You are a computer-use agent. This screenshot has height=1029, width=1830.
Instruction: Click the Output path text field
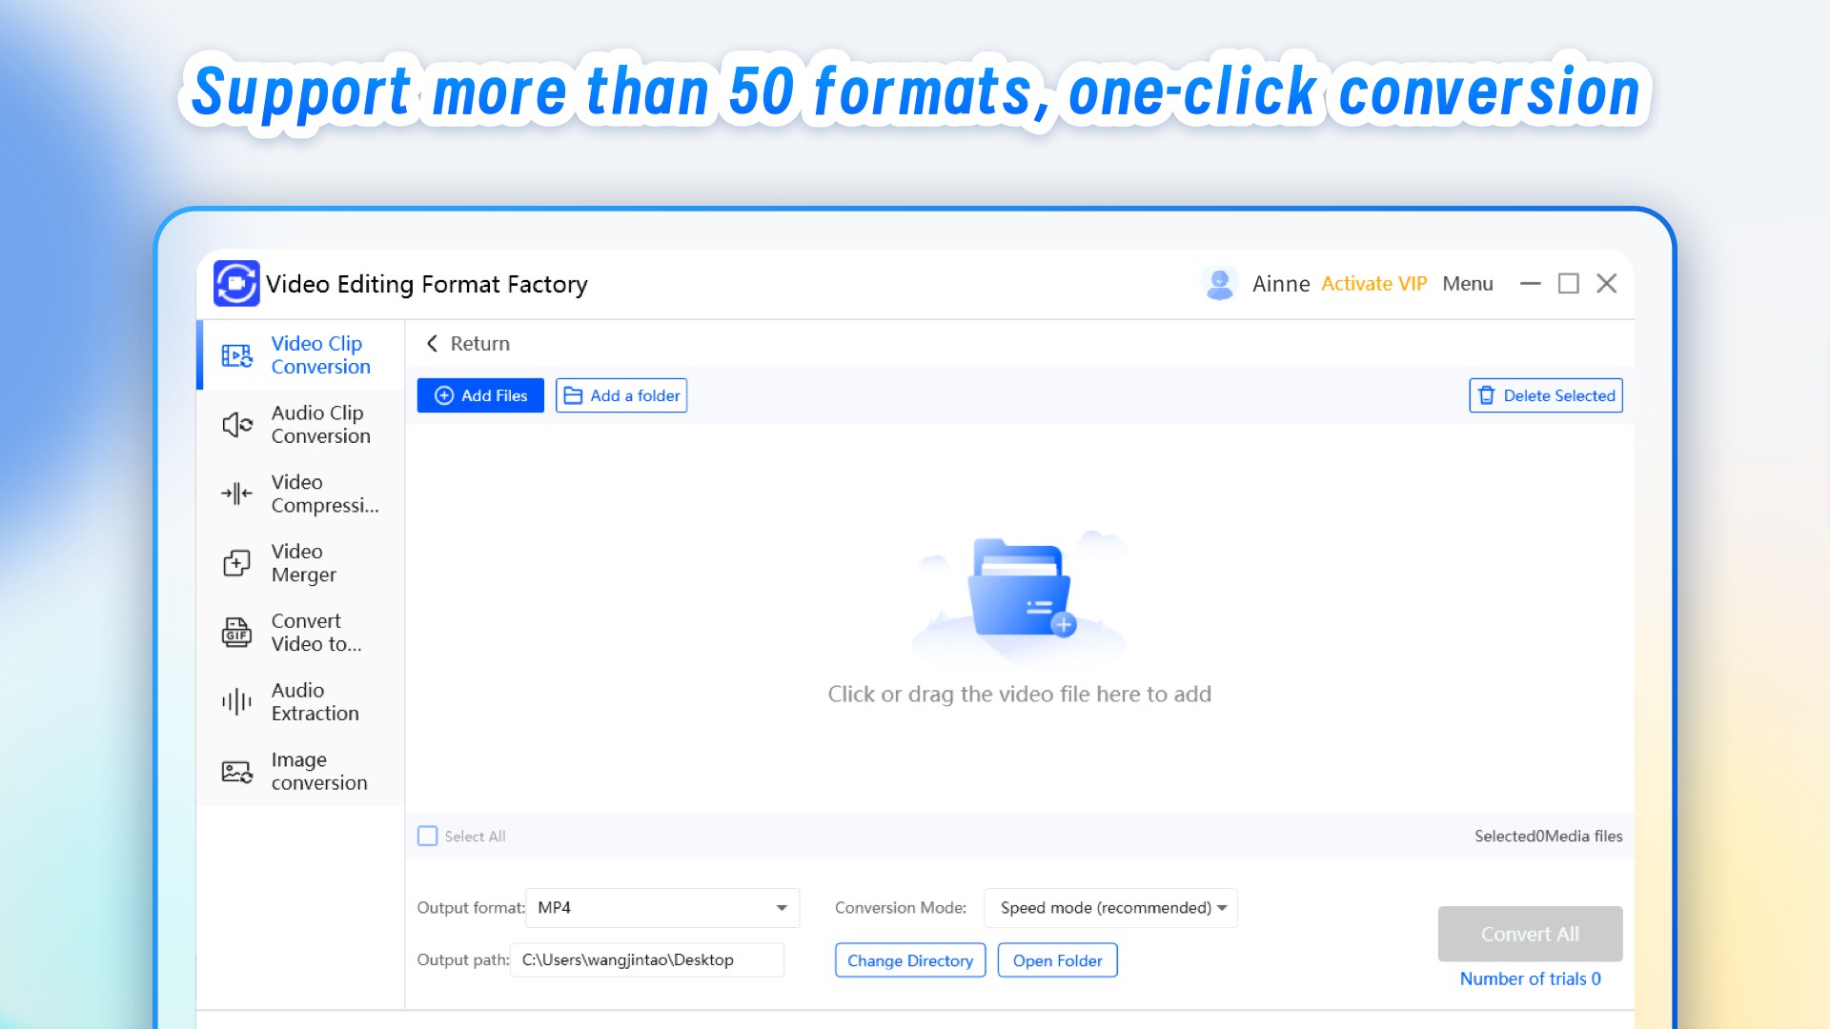[x=647, y=960]
